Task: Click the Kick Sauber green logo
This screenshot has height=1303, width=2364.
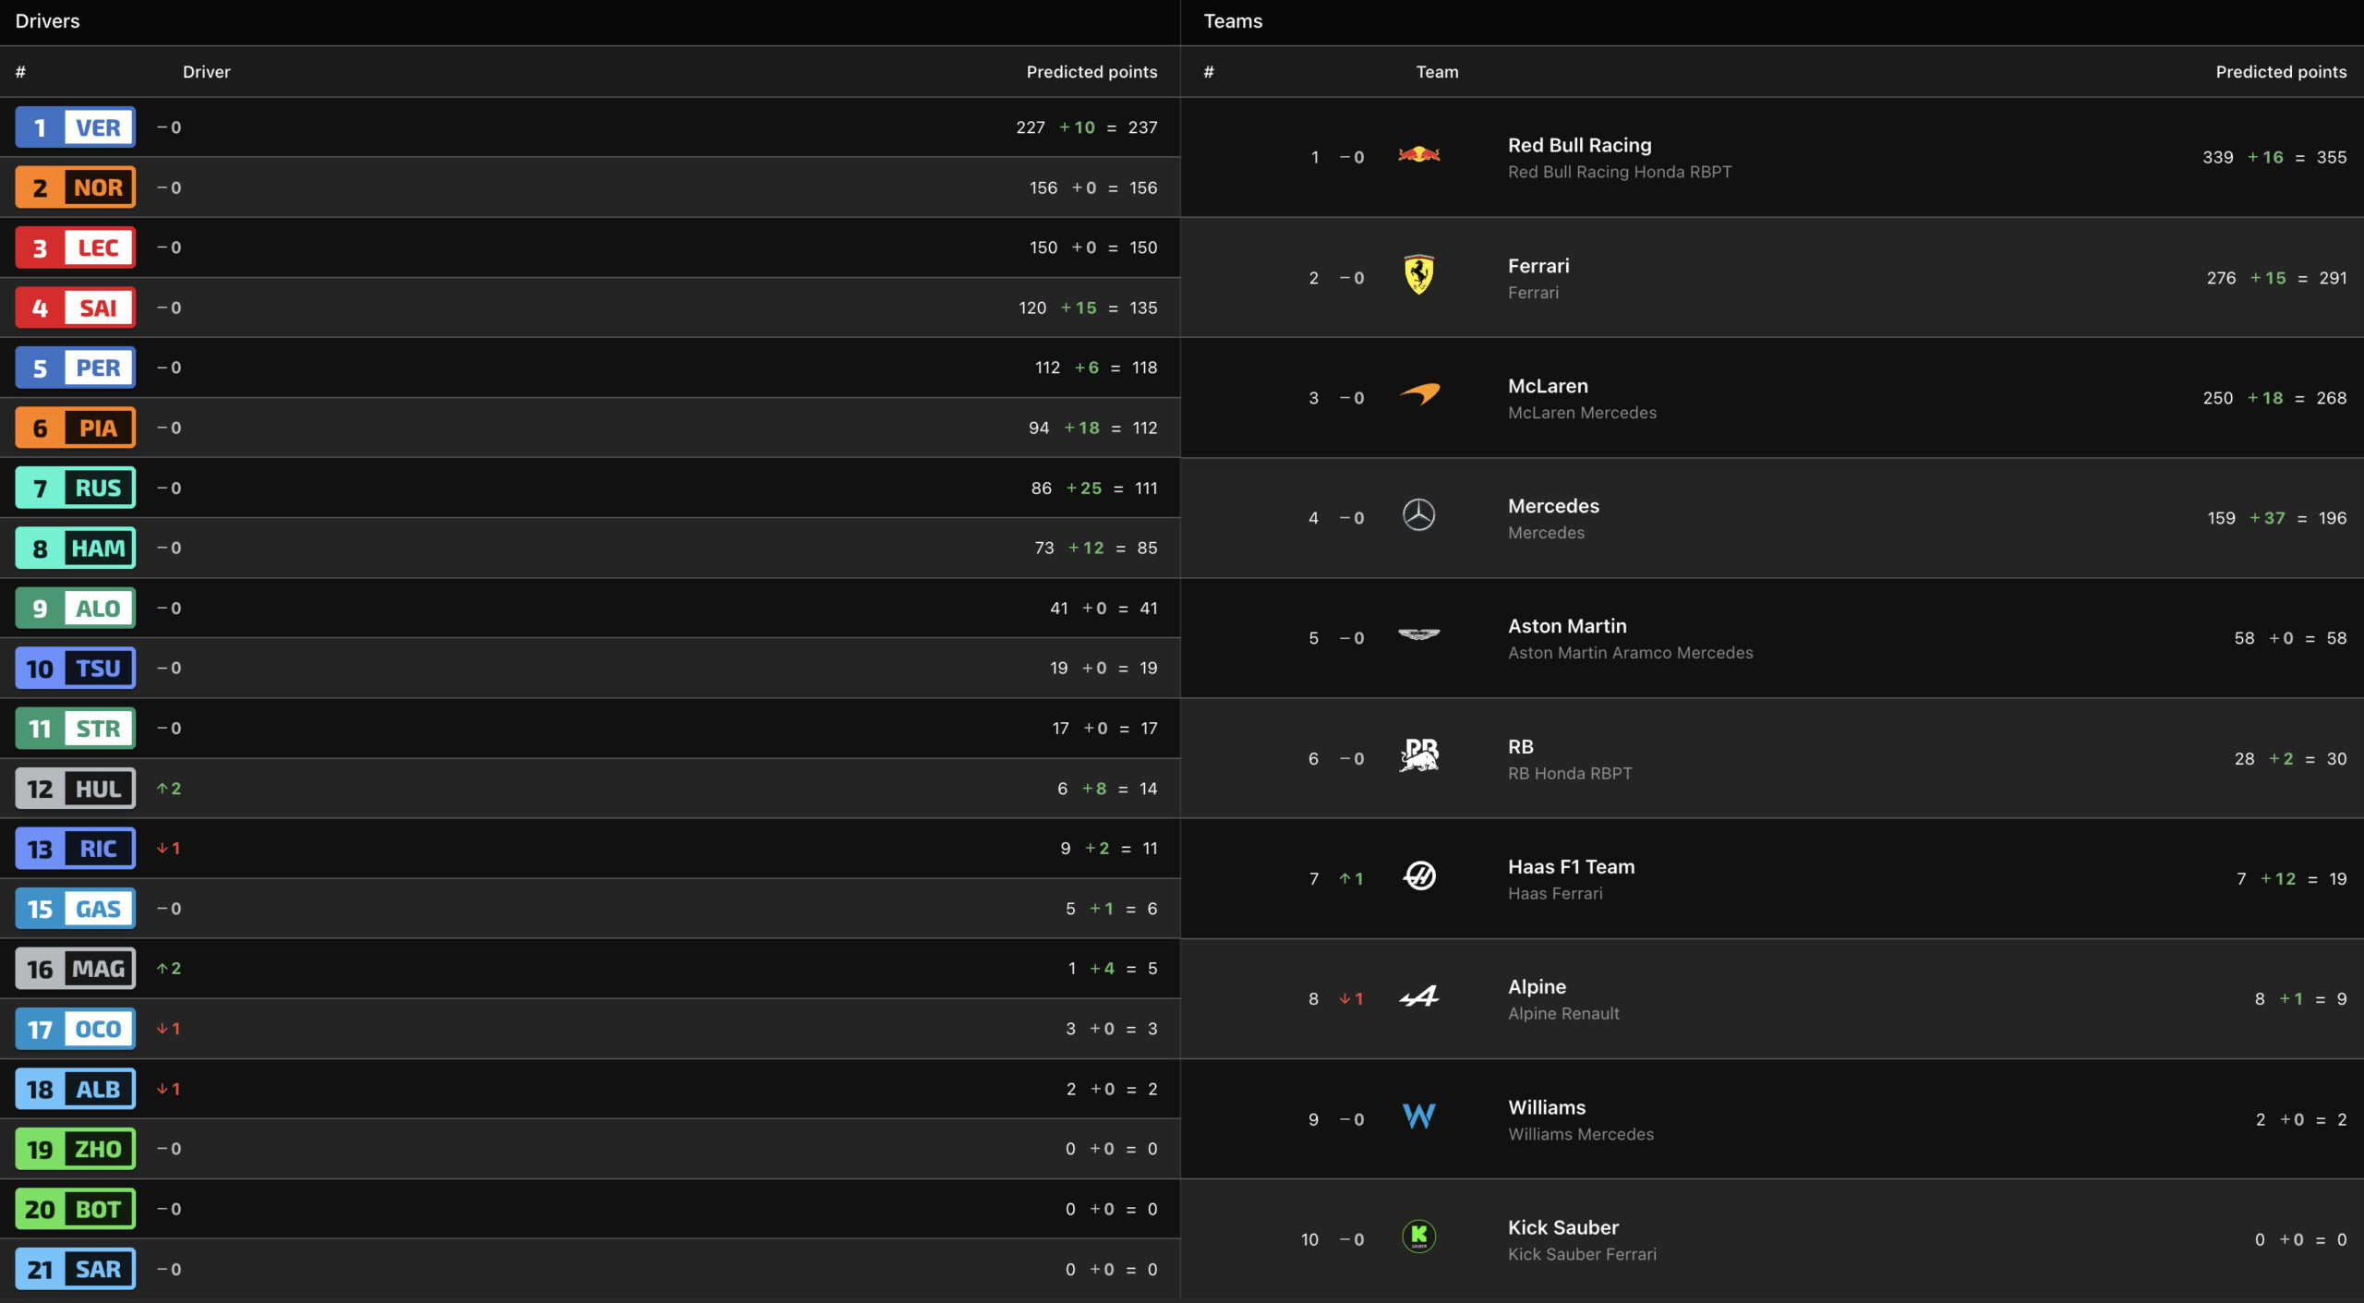Action: [1418, 1236]
